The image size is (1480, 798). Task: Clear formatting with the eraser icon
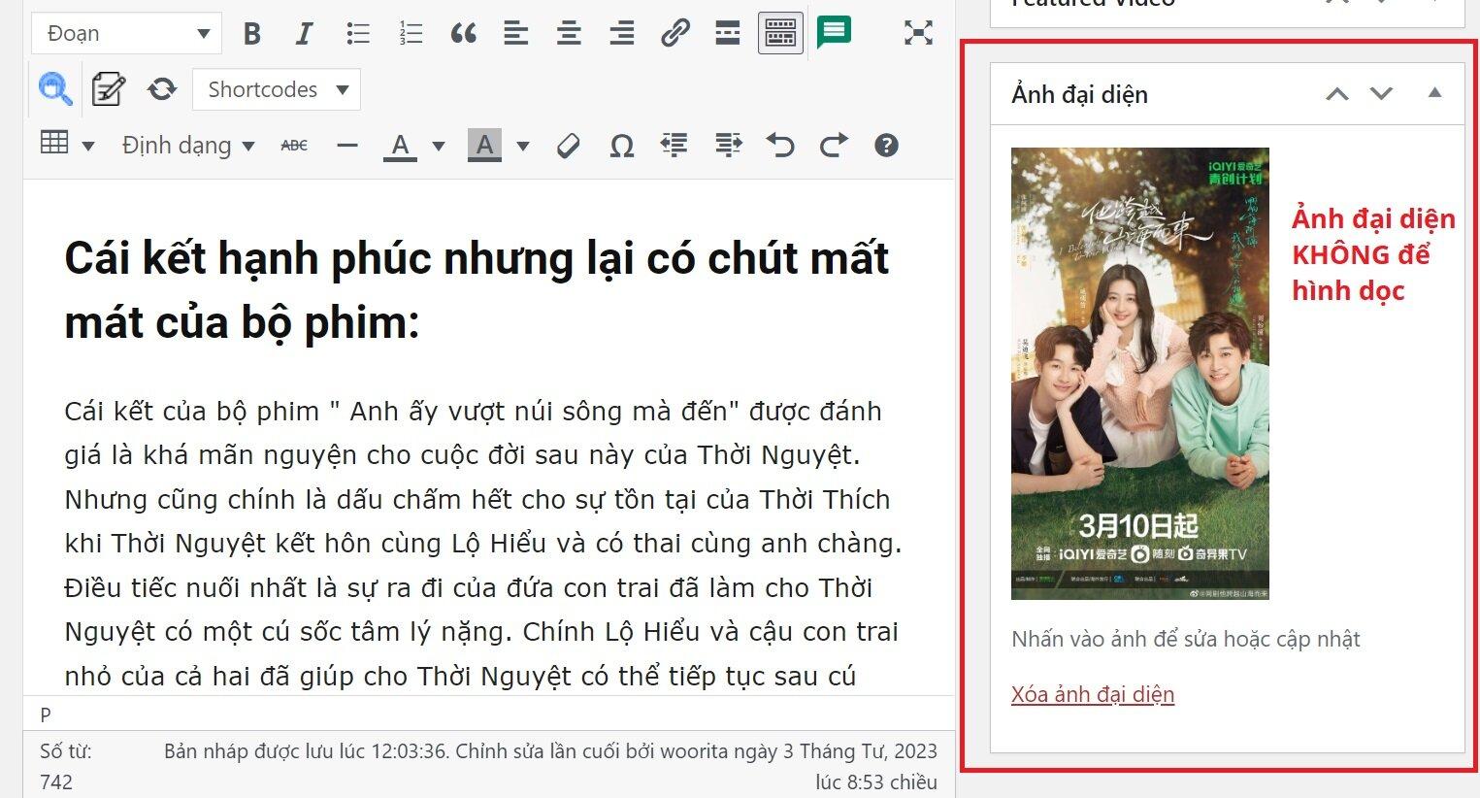click(x=568, y=145)
